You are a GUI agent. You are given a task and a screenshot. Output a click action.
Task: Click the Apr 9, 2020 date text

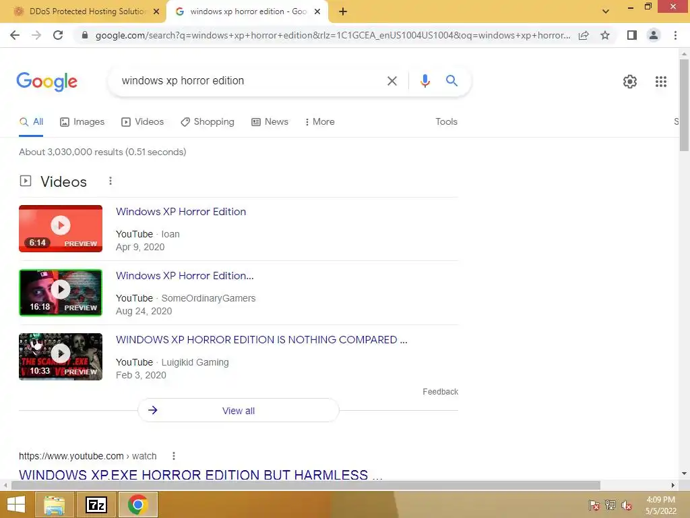140,247
